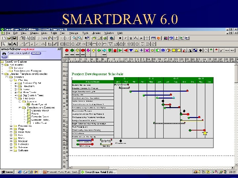
Task: Click the GO search button
Action: [x=4, y=57]
